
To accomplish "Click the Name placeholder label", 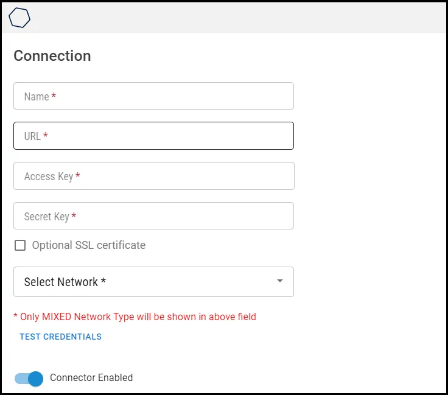I will [x=37, y=97].
